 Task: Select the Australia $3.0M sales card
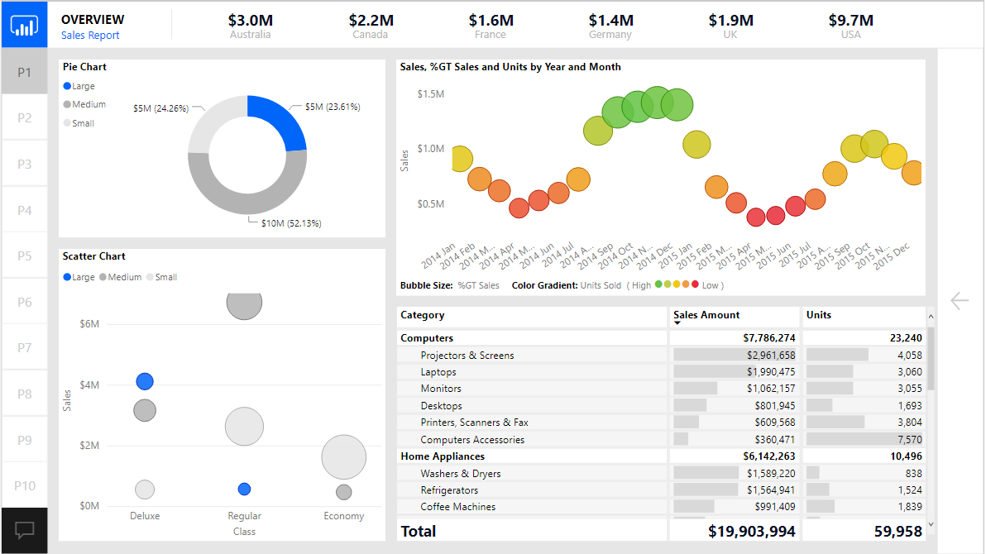pos(250,26)
